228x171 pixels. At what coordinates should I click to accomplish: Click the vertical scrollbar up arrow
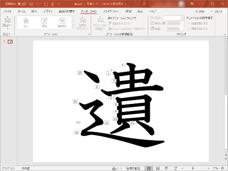coord(226,39)
